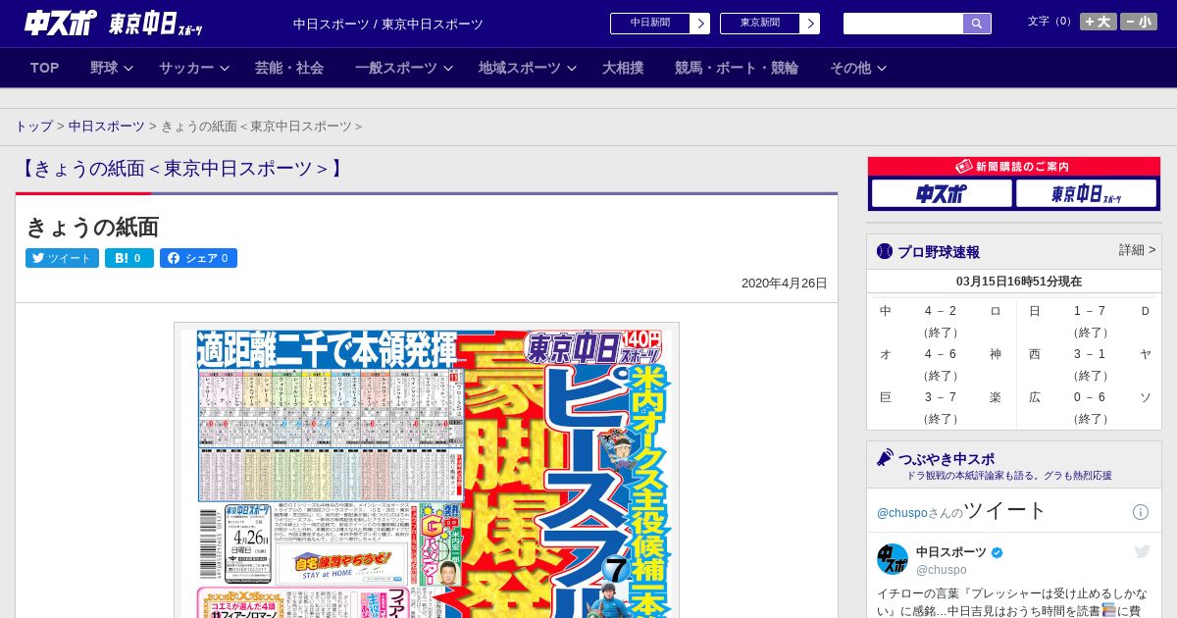Click the arrow next to 中日新聞
The width and height of the screenshot is (1177, 618).
point(700,24)
